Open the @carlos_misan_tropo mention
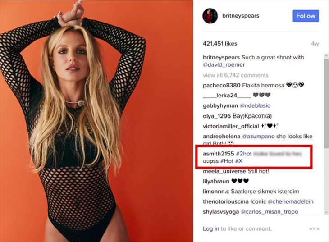Viewport: 329px width, 242px height. (269, 212)
